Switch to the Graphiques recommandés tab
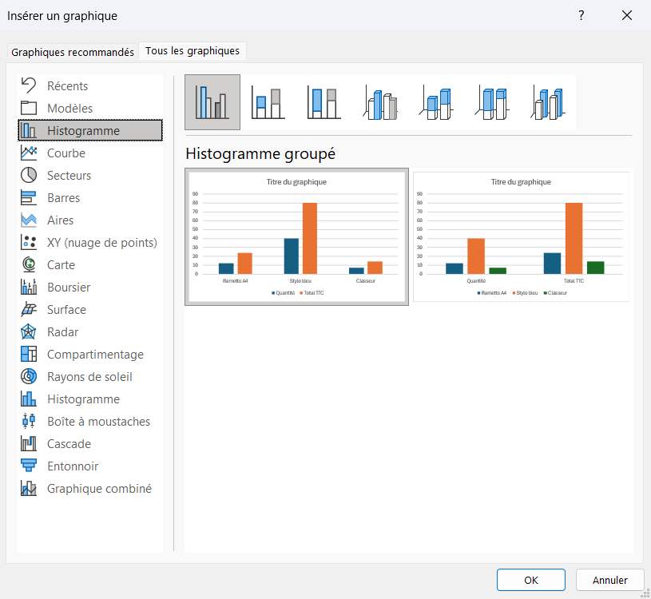Viewport: 651px width, 599px height. 73,52
